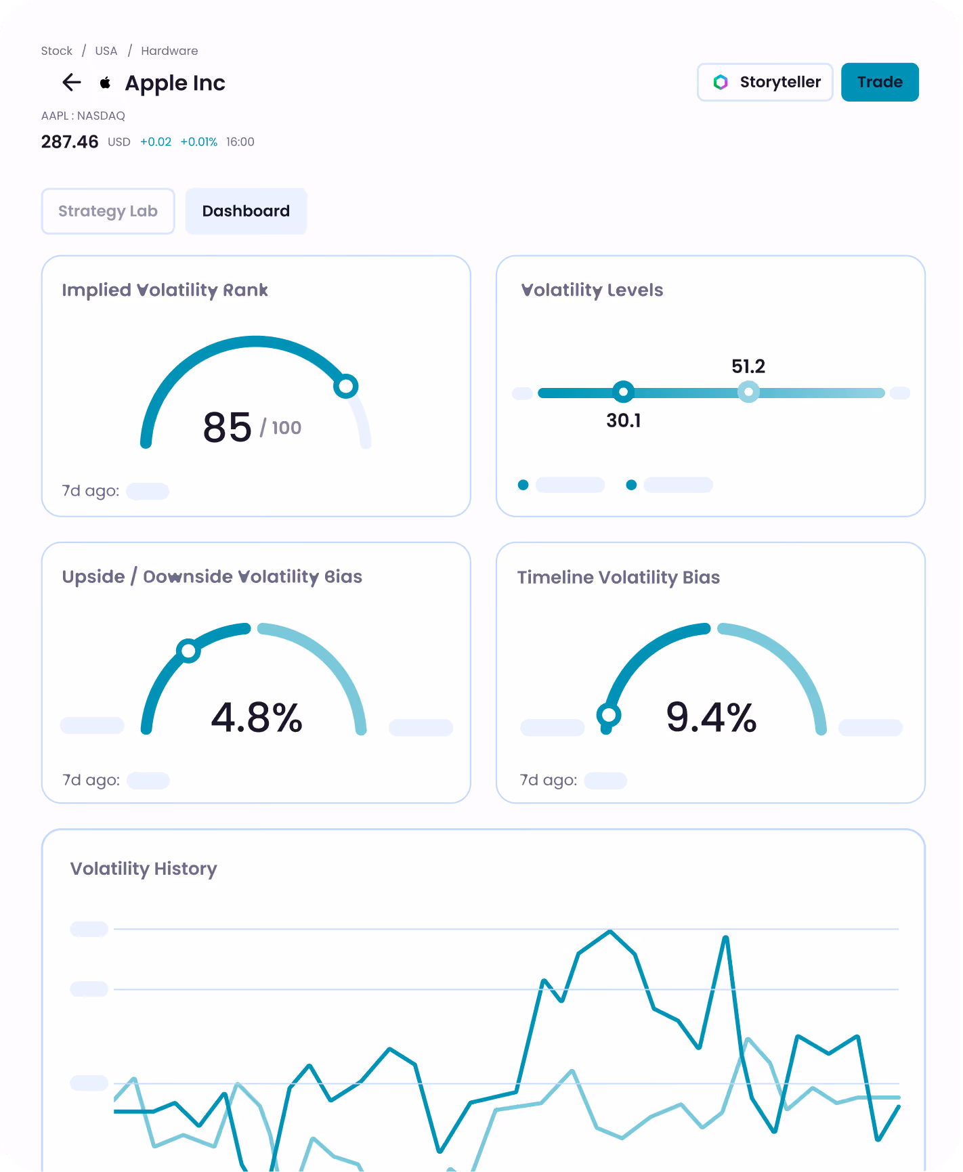
Task: Click the Implied Volatility Rank gauge handle
Action: click(346, 386)
